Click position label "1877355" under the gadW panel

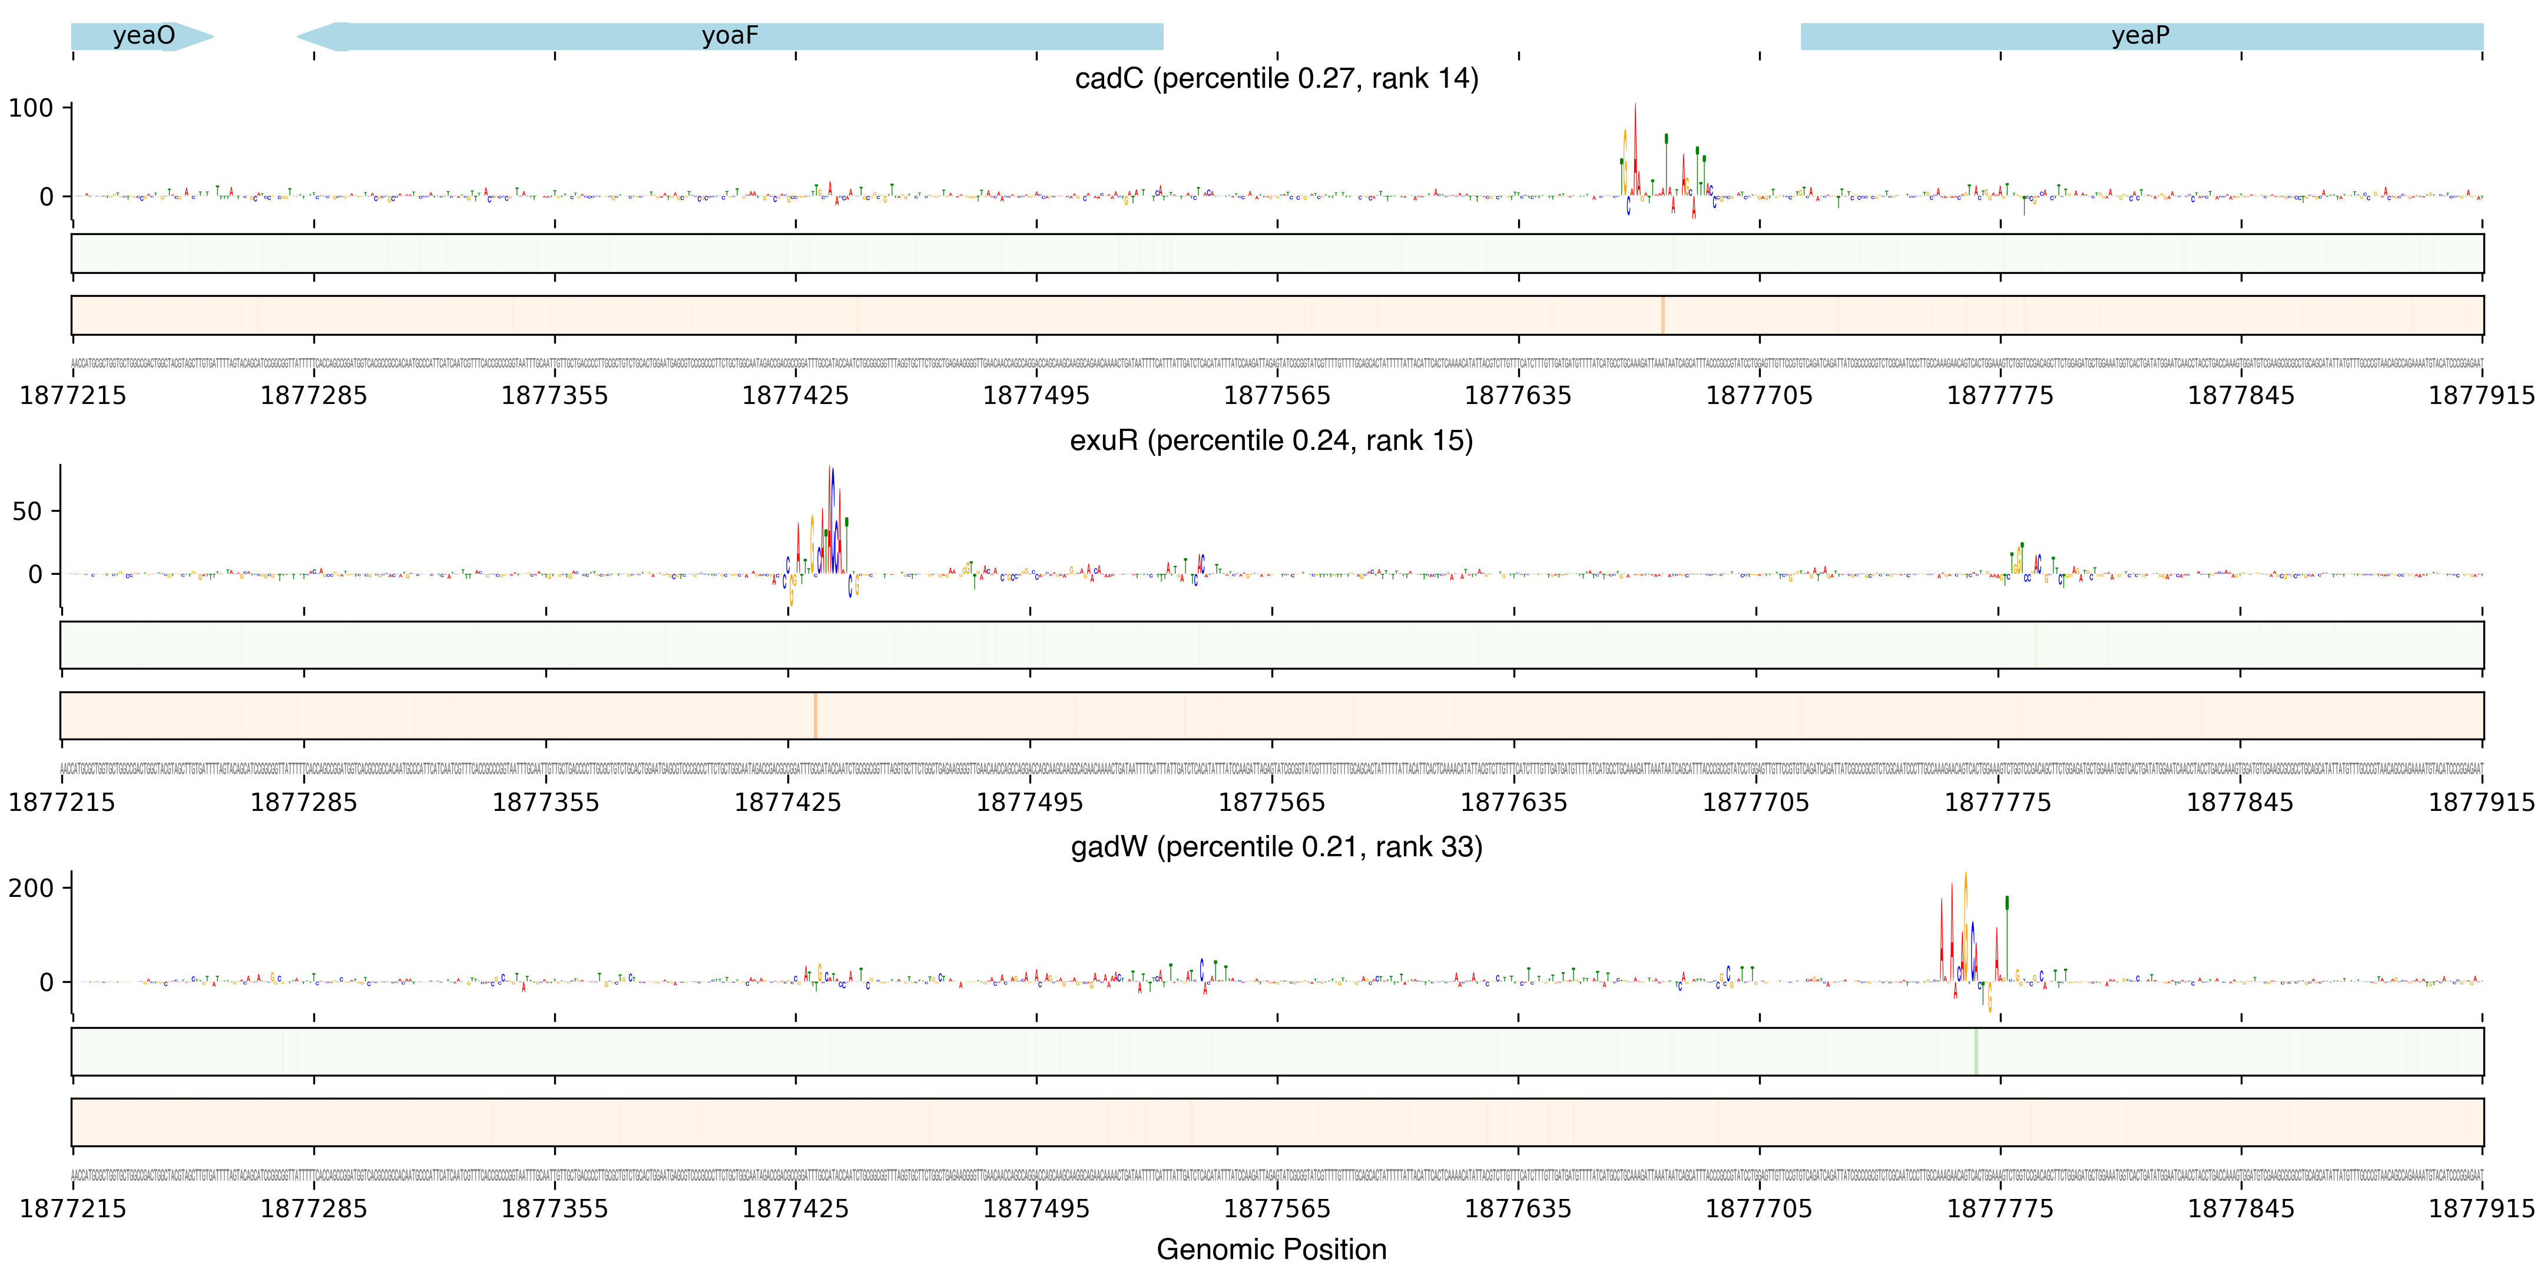(x=555, y=1209)
